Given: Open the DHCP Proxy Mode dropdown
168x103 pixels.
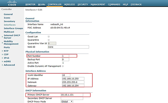Looking at the screenshot, I should (x=67, y=102).
